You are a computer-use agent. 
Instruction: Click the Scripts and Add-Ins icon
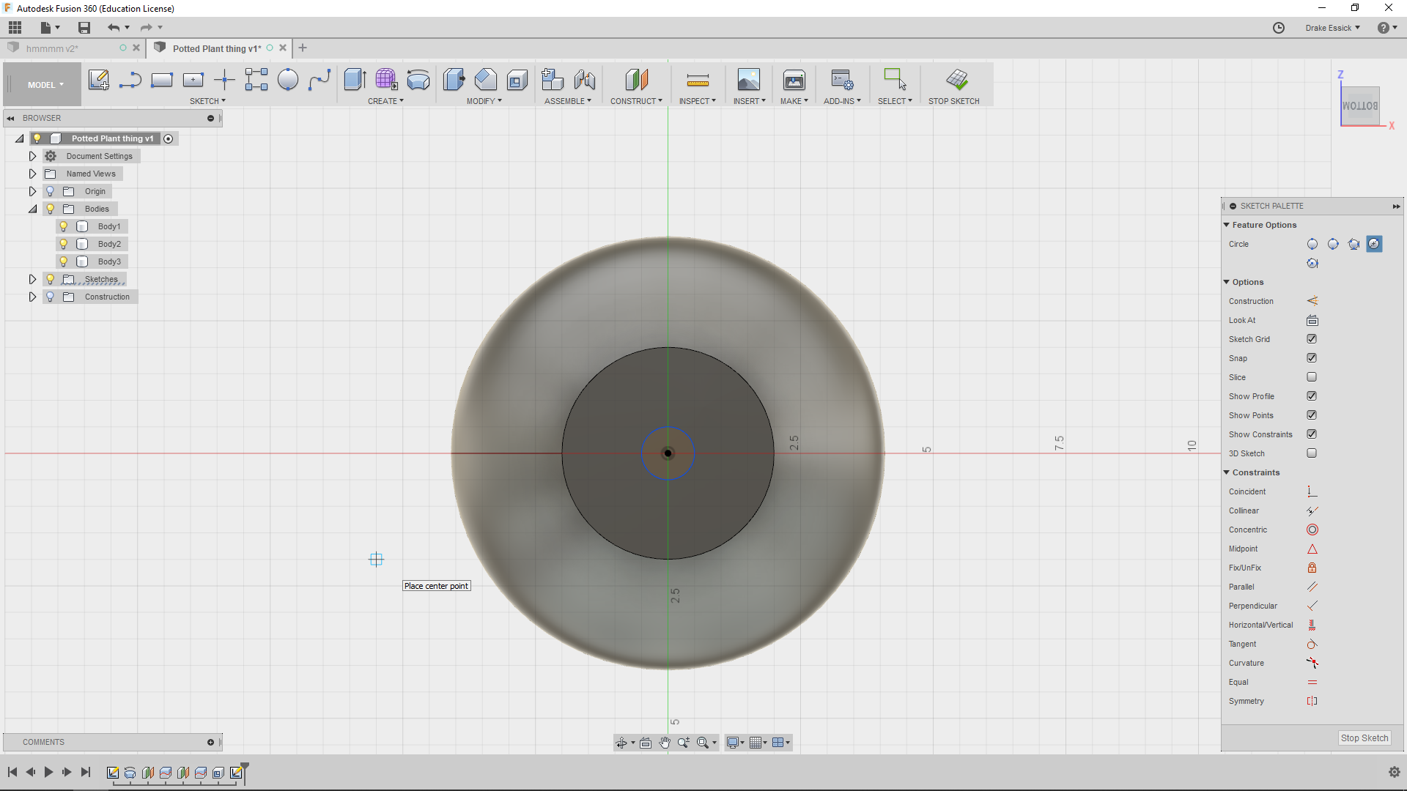(x=842, y=80)
